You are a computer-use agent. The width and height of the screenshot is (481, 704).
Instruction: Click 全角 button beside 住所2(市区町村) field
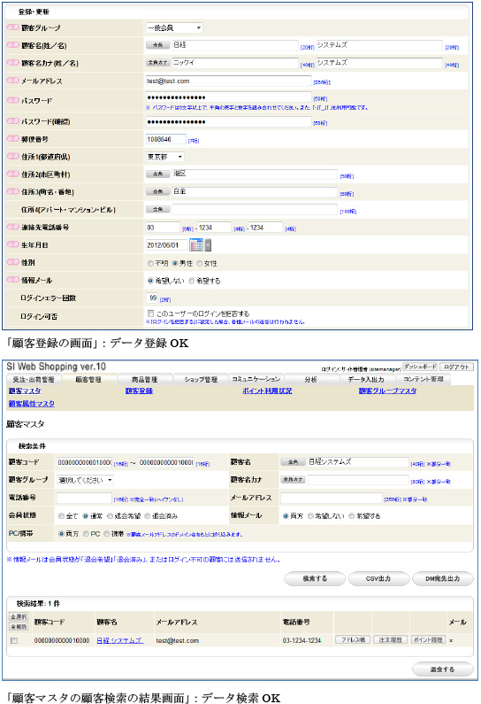coord(157,174)
